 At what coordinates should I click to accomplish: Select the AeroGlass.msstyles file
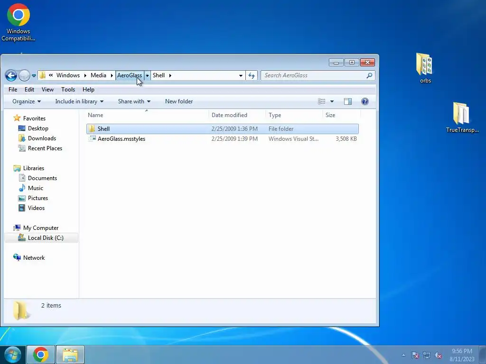pyautogui.click(x=121, y=139)
